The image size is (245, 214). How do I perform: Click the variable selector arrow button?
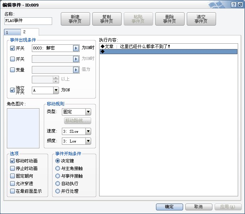pyautogui.click(x=76, y=70)
